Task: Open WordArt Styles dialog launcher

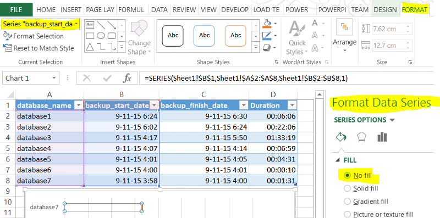Action: coord(326,62)
